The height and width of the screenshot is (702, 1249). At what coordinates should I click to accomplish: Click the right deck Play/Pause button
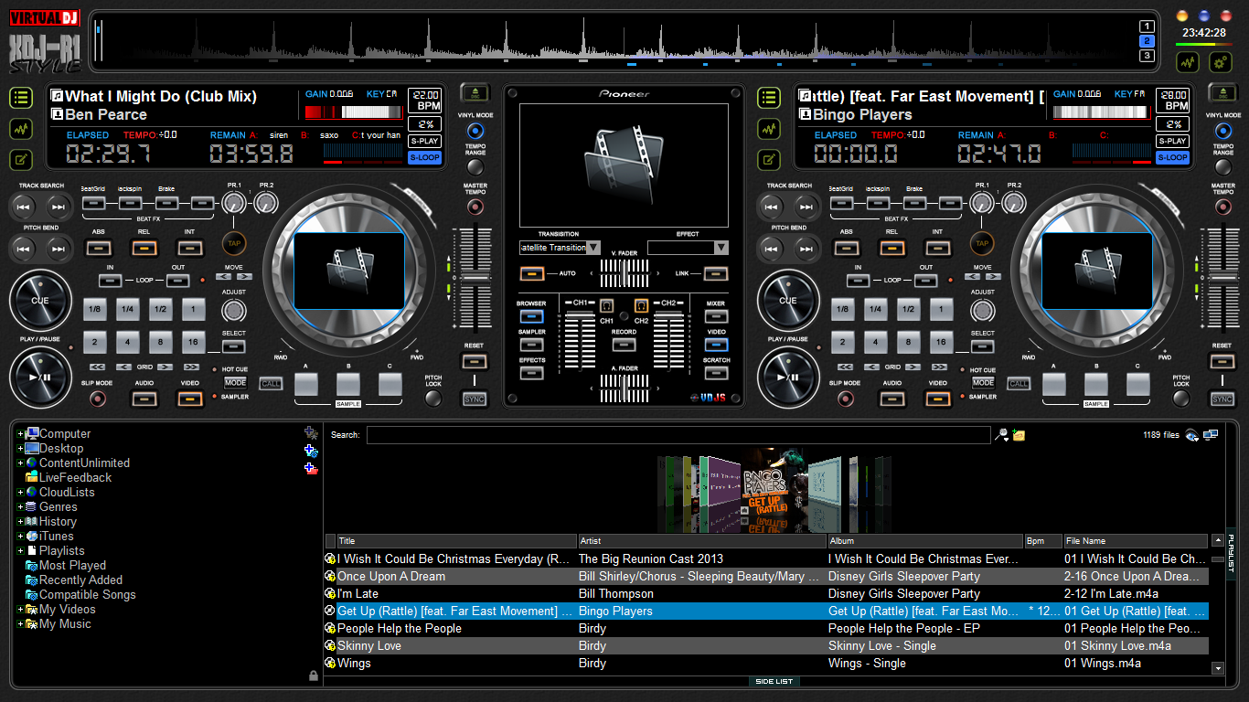[788, 376]
